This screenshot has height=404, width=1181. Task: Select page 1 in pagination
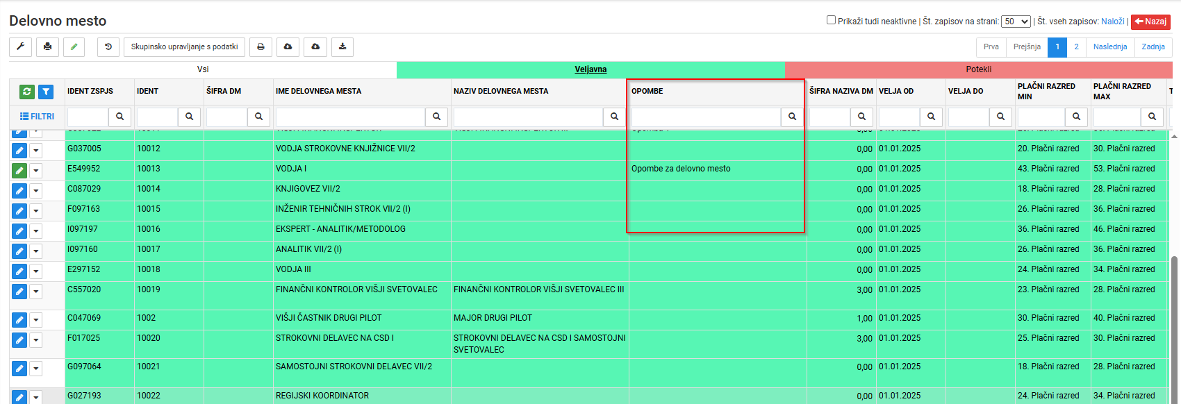[1057, 47]
